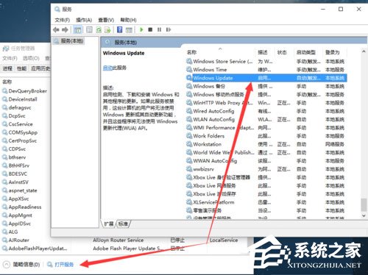Click gear icon beside WMI Performance Adapter
The image size is (368, 275).
[189, 128]
